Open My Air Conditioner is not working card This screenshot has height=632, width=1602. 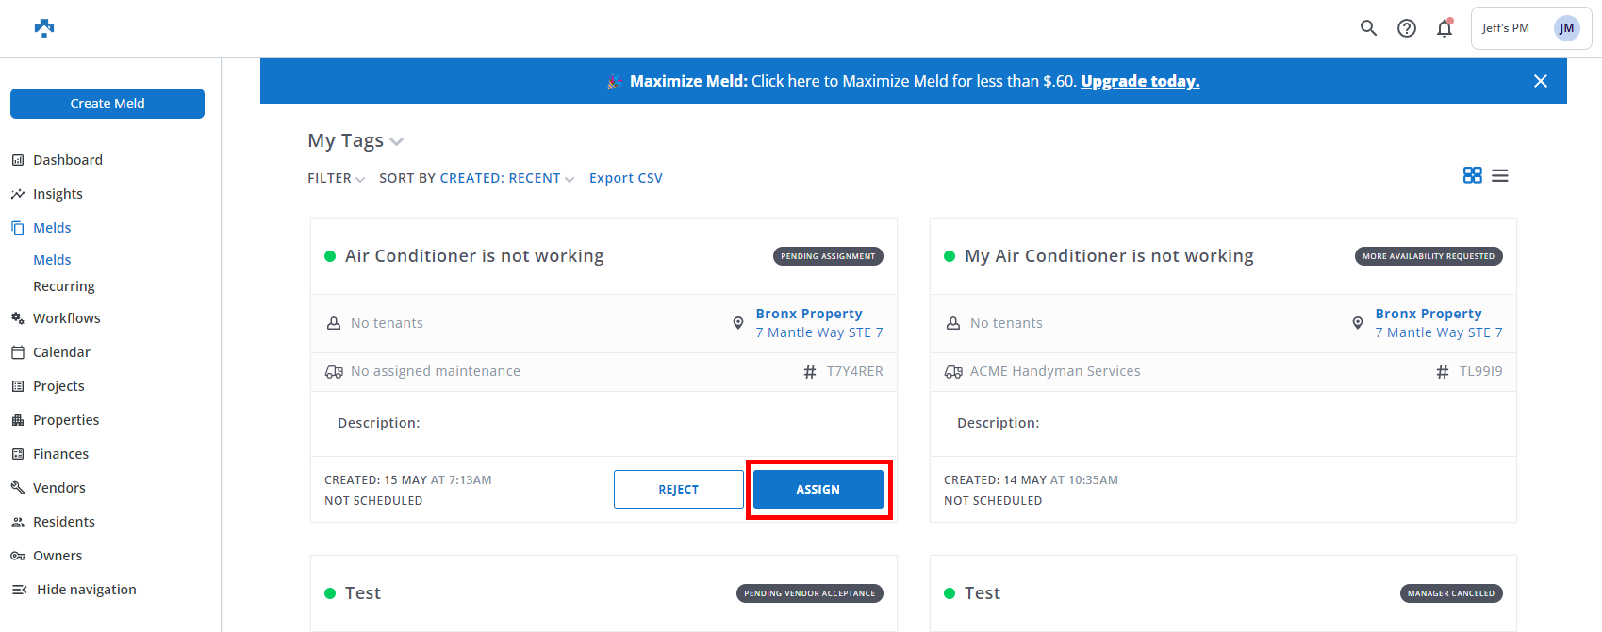1109,256
